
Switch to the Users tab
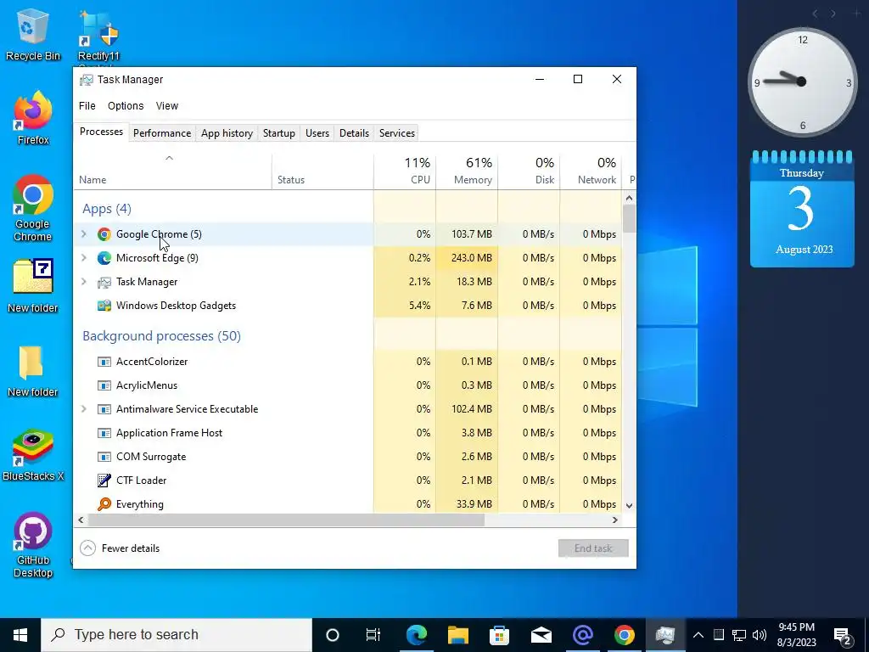[317, 133]
